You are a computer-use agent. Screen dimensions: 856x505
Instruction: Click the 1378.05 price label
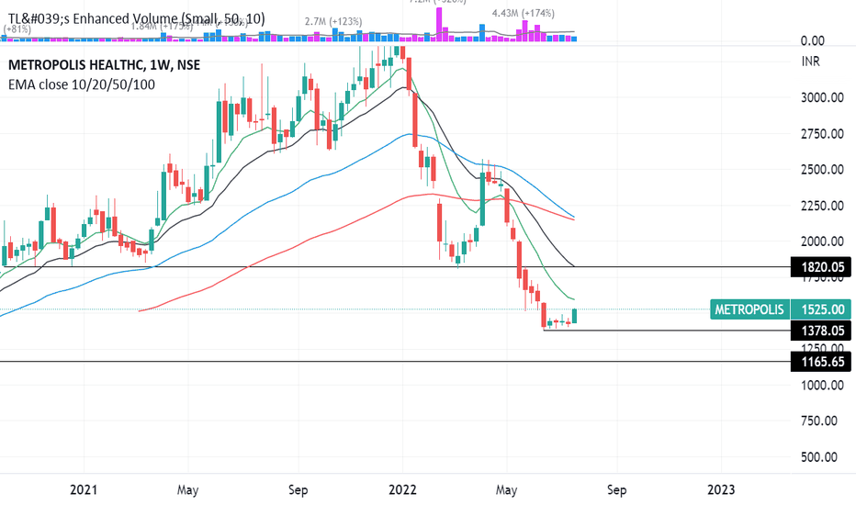coord(821,331)
